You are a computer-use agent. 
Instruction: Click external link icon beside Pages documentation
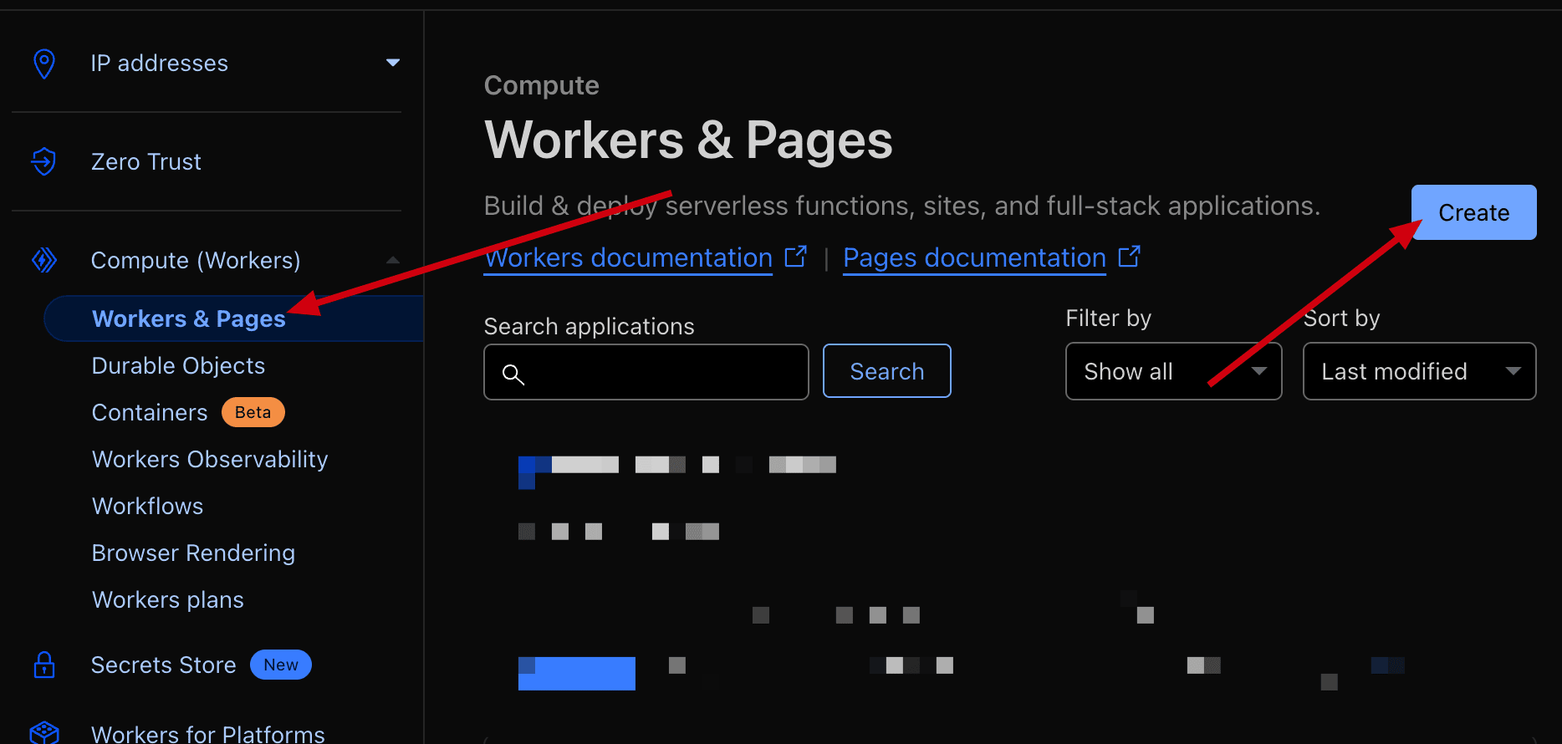pyautogui.click(x=1129, y=256)
